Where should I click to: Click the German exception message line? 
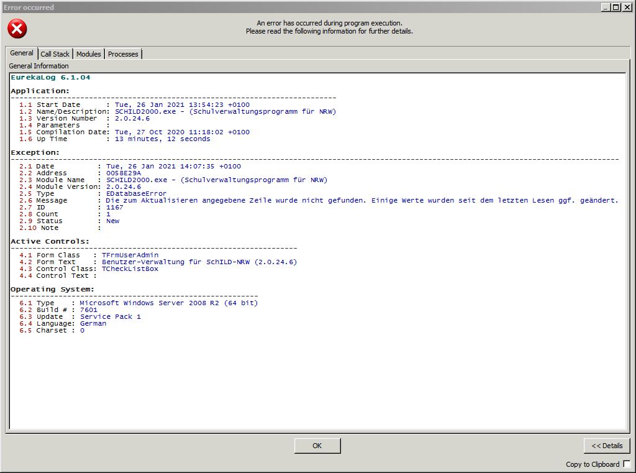pyautogui.click(x=362, y=201)
